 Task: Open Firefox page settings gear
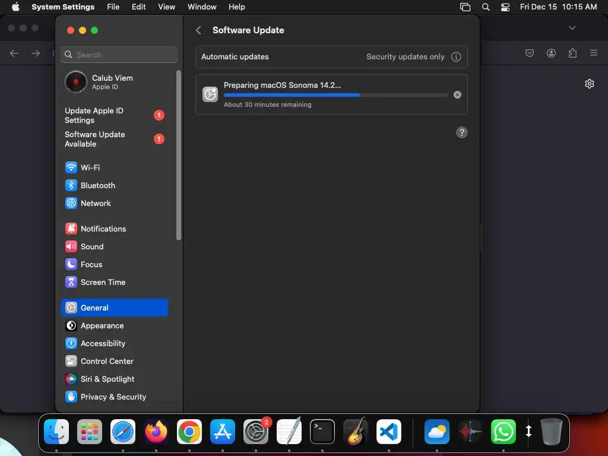click(x=590, y=84)
